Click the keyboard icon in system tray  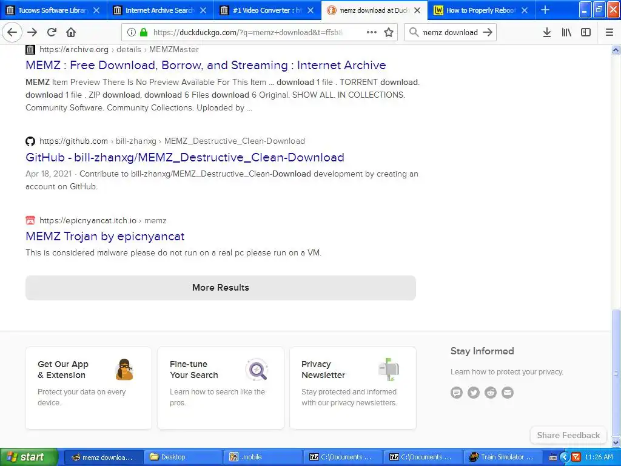point(553,458)
